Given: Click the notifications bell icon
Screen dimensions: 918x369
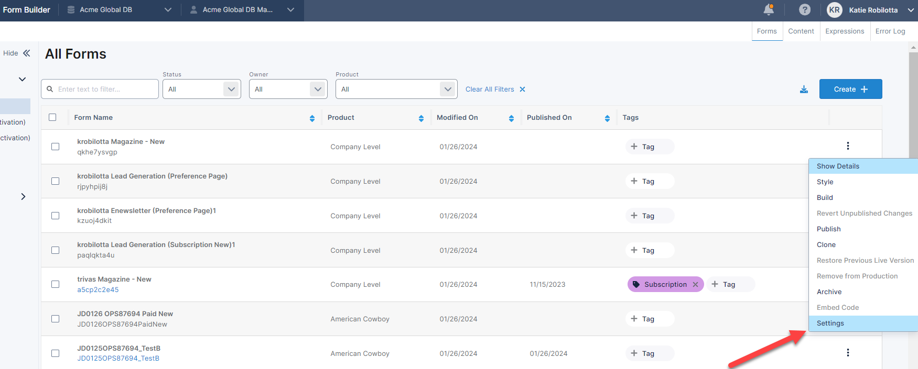Looking at the screenshot, I should [769, 9].
